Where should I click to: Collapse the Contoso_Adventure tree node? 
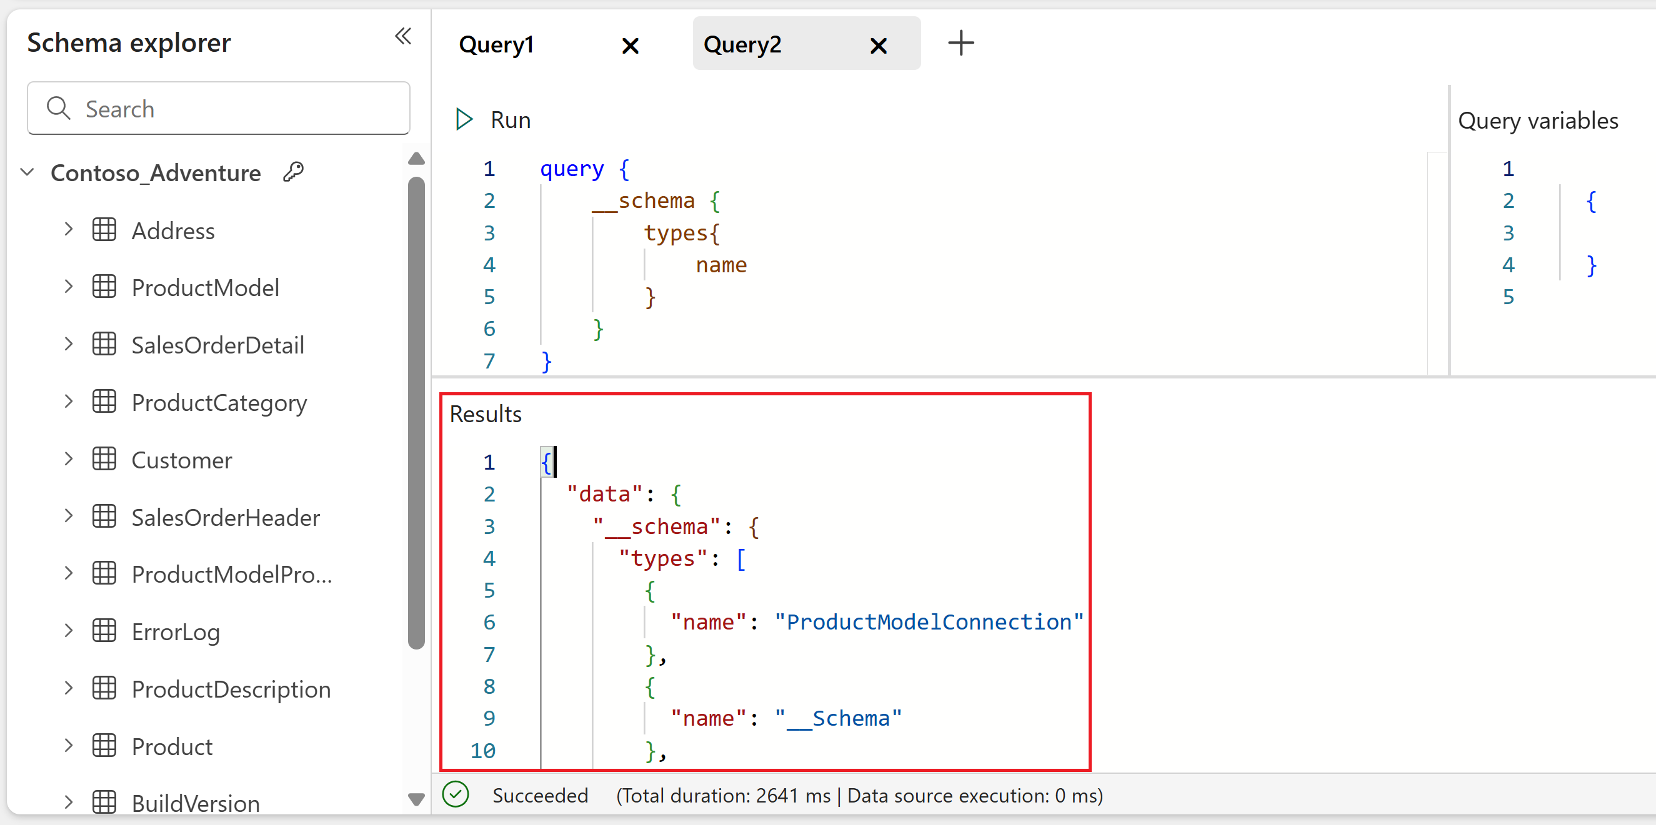click(x=27, y=172)
